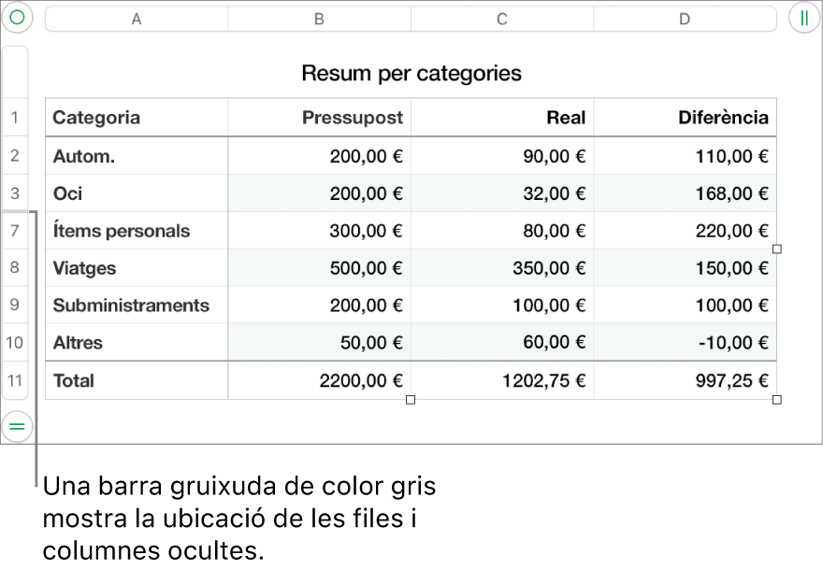Click the add columns handle icon
Image resolution: width=823 pixels, height=569 pixels.
click(x=804, y=19)
